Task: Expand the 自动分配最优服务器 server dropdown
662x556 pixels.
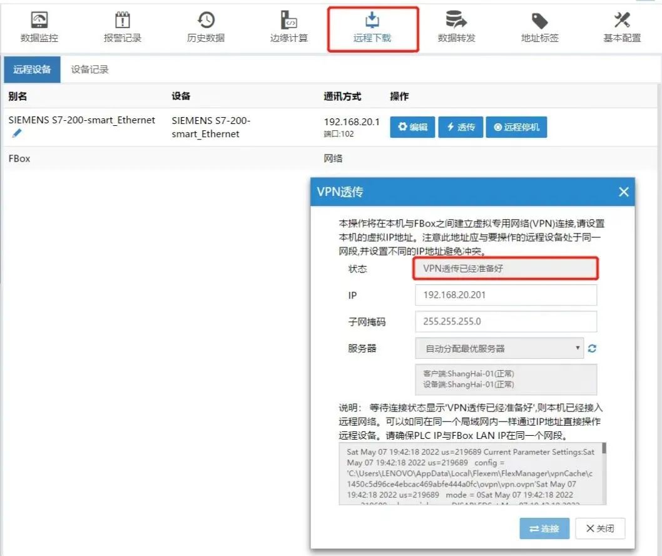Action: (x=499, y=349)
